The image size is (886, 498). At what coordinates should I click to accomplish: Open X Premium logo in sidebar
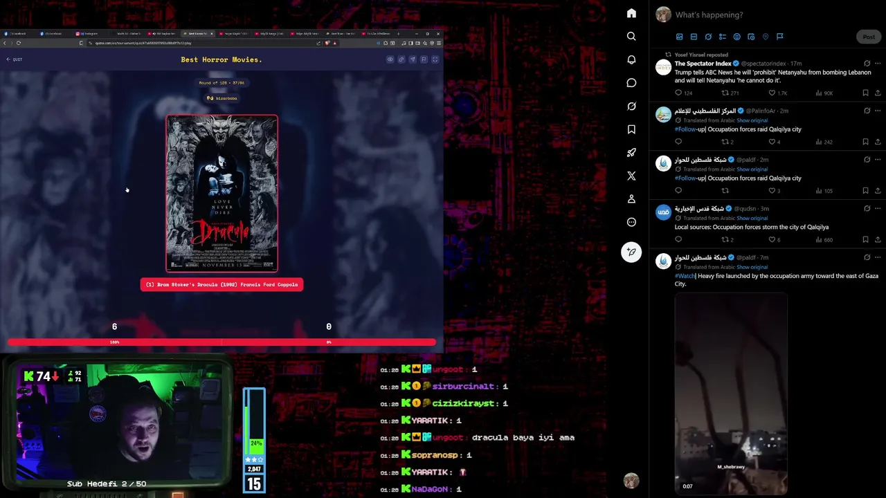631,176
